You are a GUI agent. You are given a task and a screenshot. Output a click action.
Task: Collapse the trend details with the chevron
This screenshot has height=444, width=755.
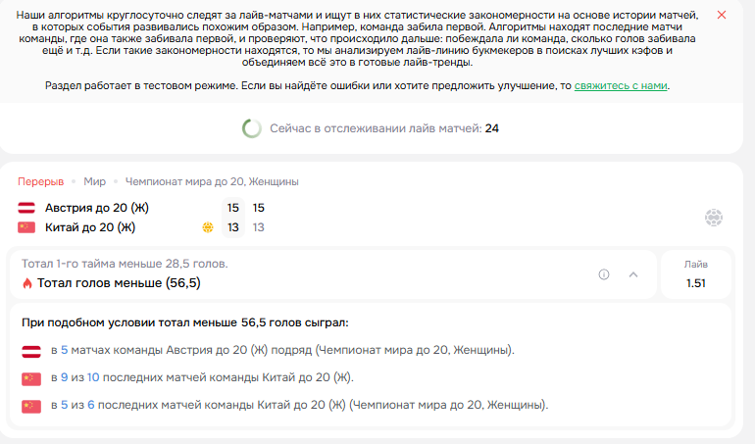633,274
